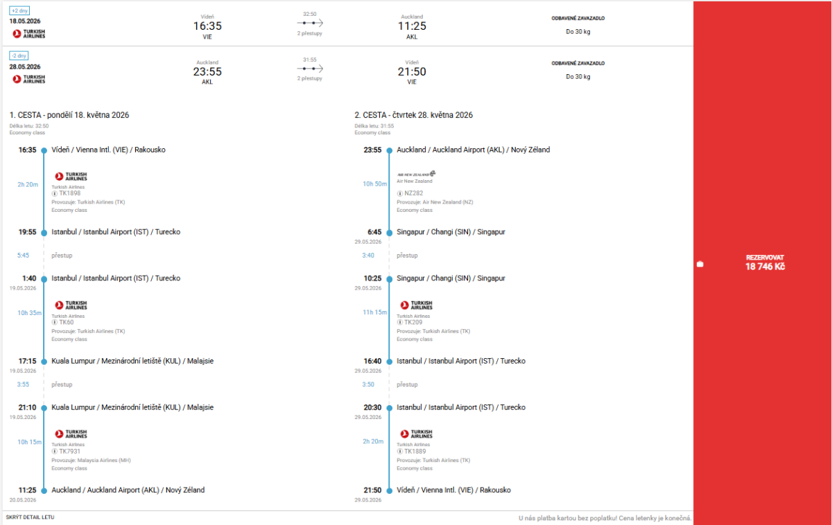
Task: Click Turkish Airlines logo under 28.05.2026
Action: 28,79
